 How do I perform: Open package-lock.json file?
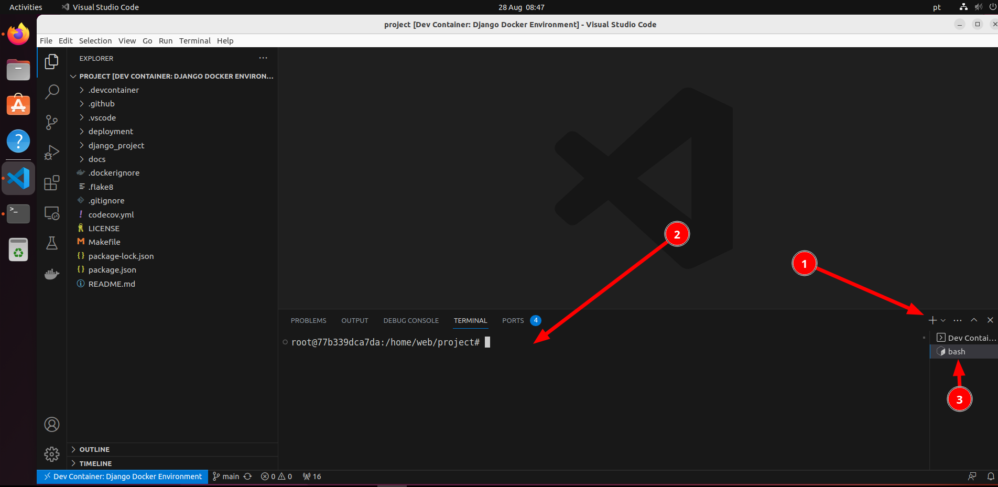tap(172, 256)
